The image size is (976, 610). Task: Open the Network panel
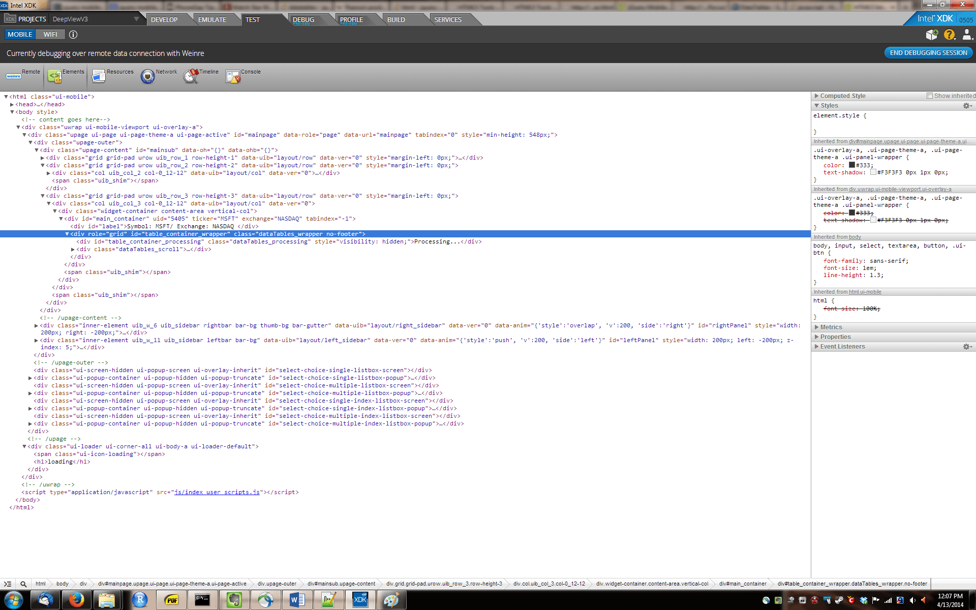(159, 76)
